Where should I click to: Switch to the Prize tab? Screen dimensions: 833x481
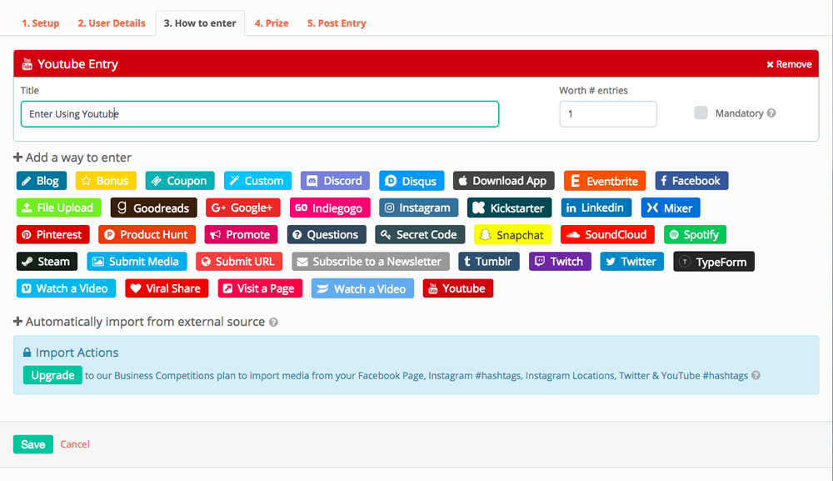pos(272,23)
